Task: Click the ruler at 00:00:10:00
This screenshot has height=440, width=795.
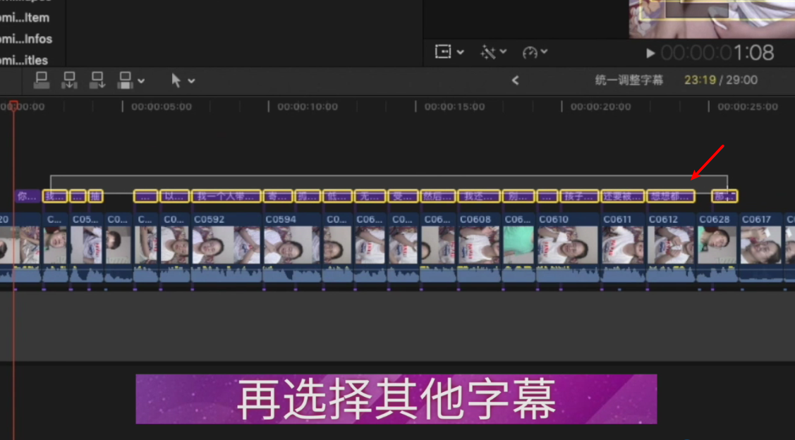Action: tap(308, 107)
